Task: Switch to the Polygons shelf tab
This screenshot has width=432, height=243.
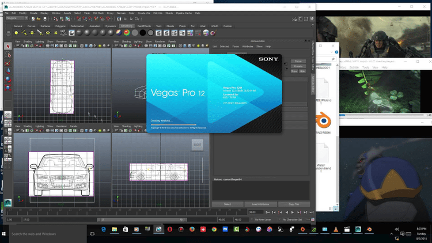Action: click(x=60, y=26)
